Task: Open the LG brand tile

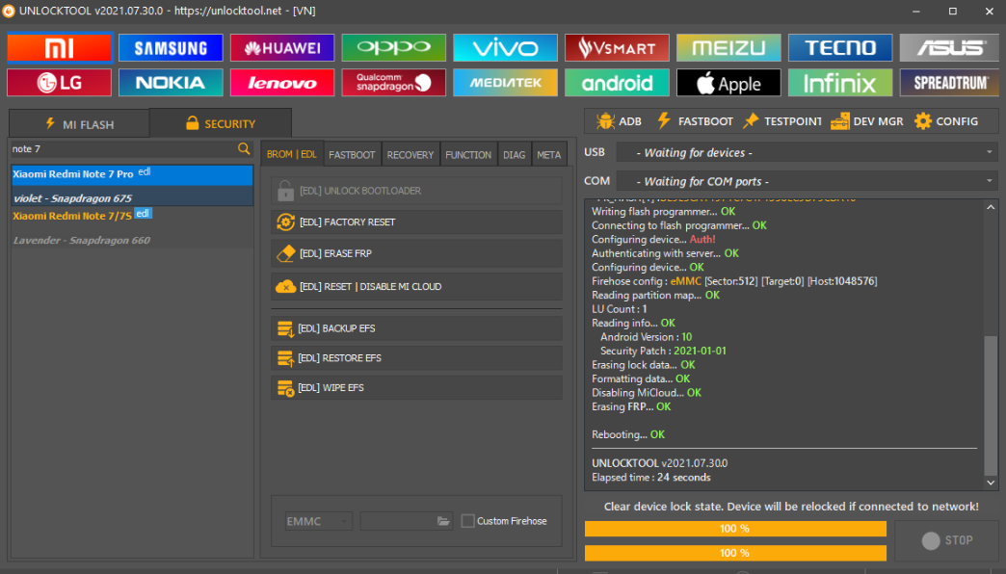Action: (60, 83)
